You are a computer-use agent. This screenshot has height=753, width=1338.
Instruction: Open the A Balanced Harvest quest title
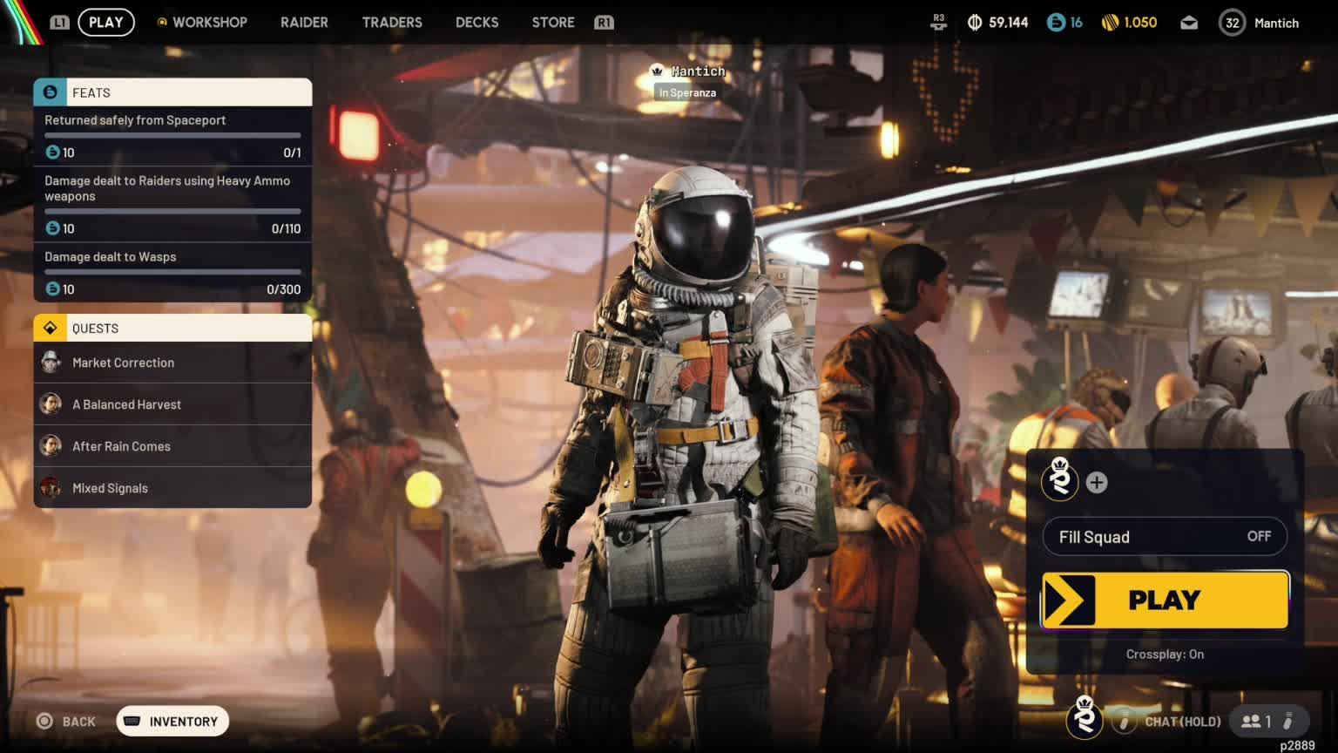pyautogui.click(x=127, y=404)
